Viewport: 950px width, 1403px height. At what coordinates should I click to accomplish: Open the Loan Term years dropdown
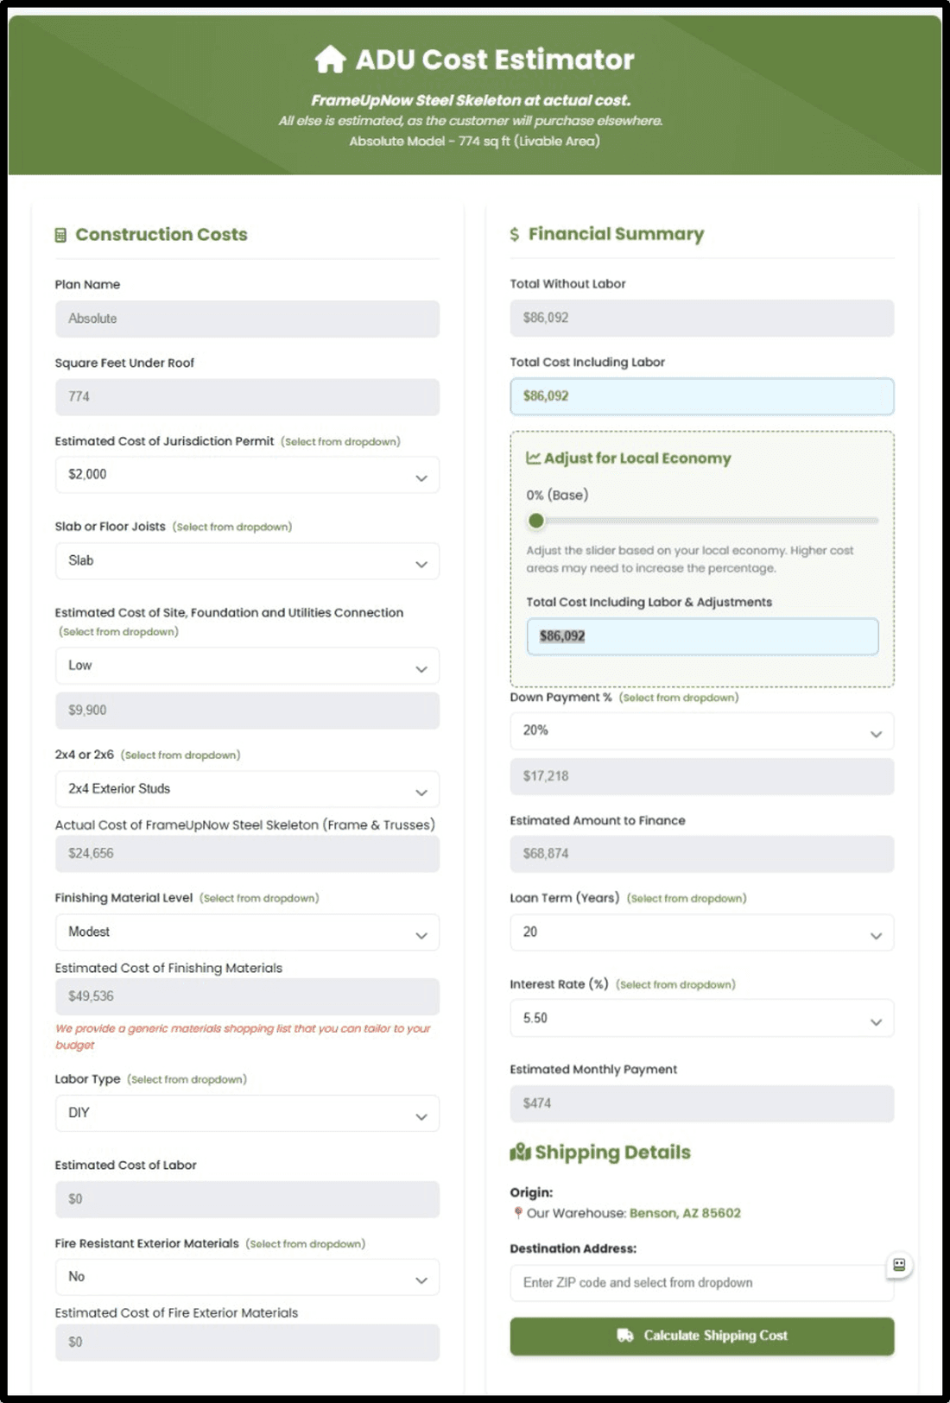pyautogui.click(x=702, y=932)
